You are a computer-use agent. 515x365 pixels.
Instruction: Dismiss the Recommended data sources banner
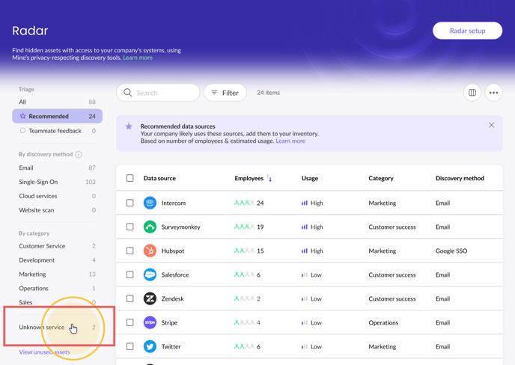click(x=491, y=125)
